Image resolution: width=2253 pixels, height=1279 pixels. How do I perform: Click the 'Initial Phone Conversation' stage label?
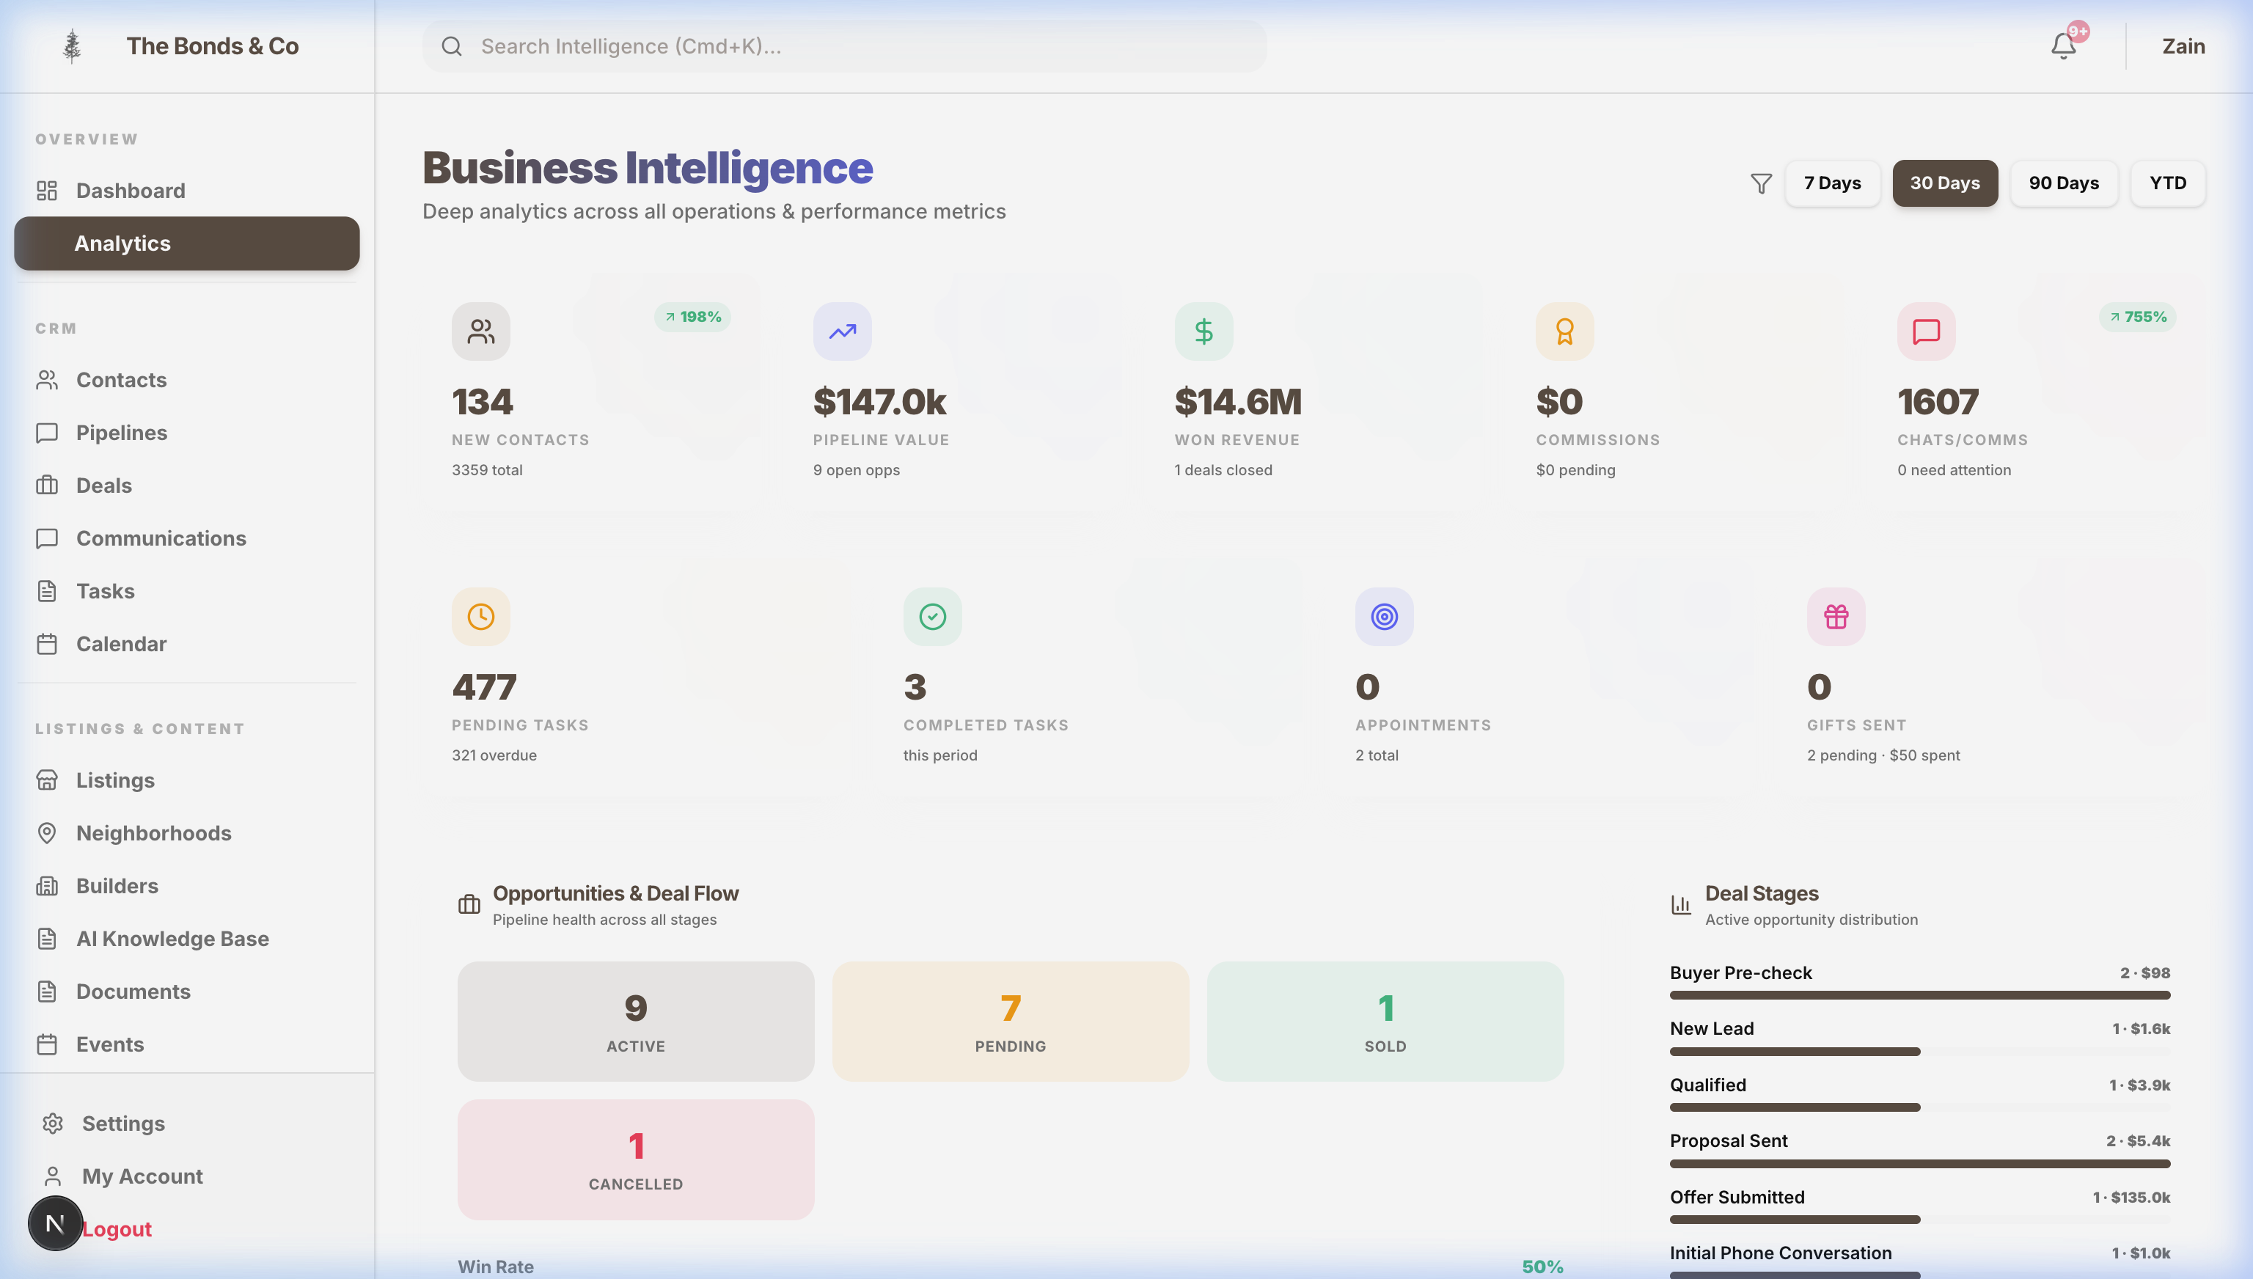[1781, 1253]
